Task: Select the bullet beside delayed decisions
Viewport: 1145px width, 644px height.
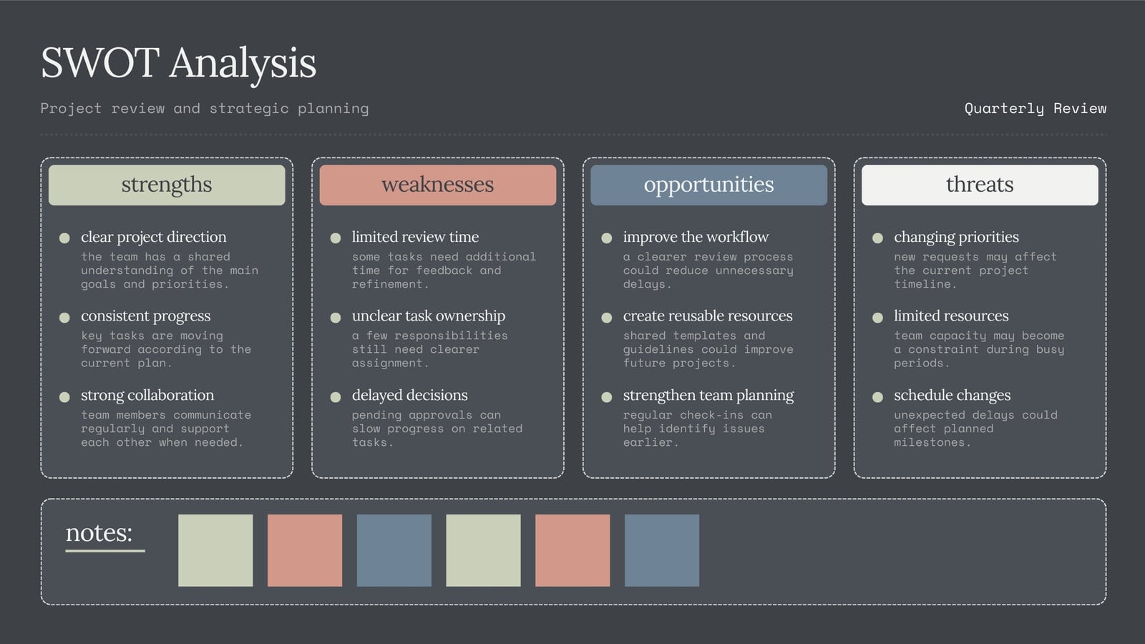Action: tap(335, 396)
